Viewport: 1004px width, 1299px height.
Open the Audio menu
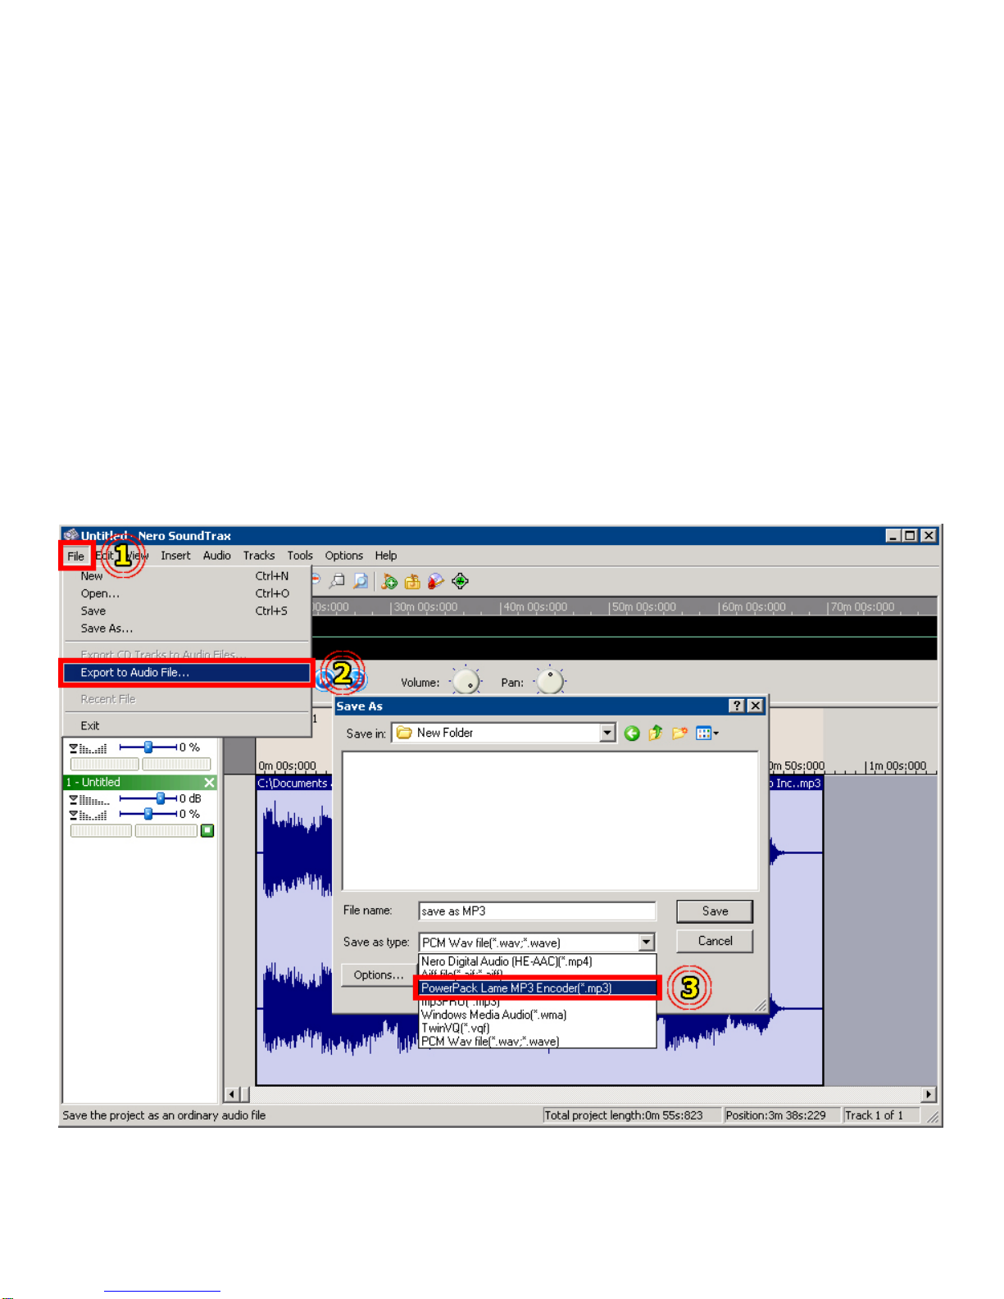[x=217, y=556]
